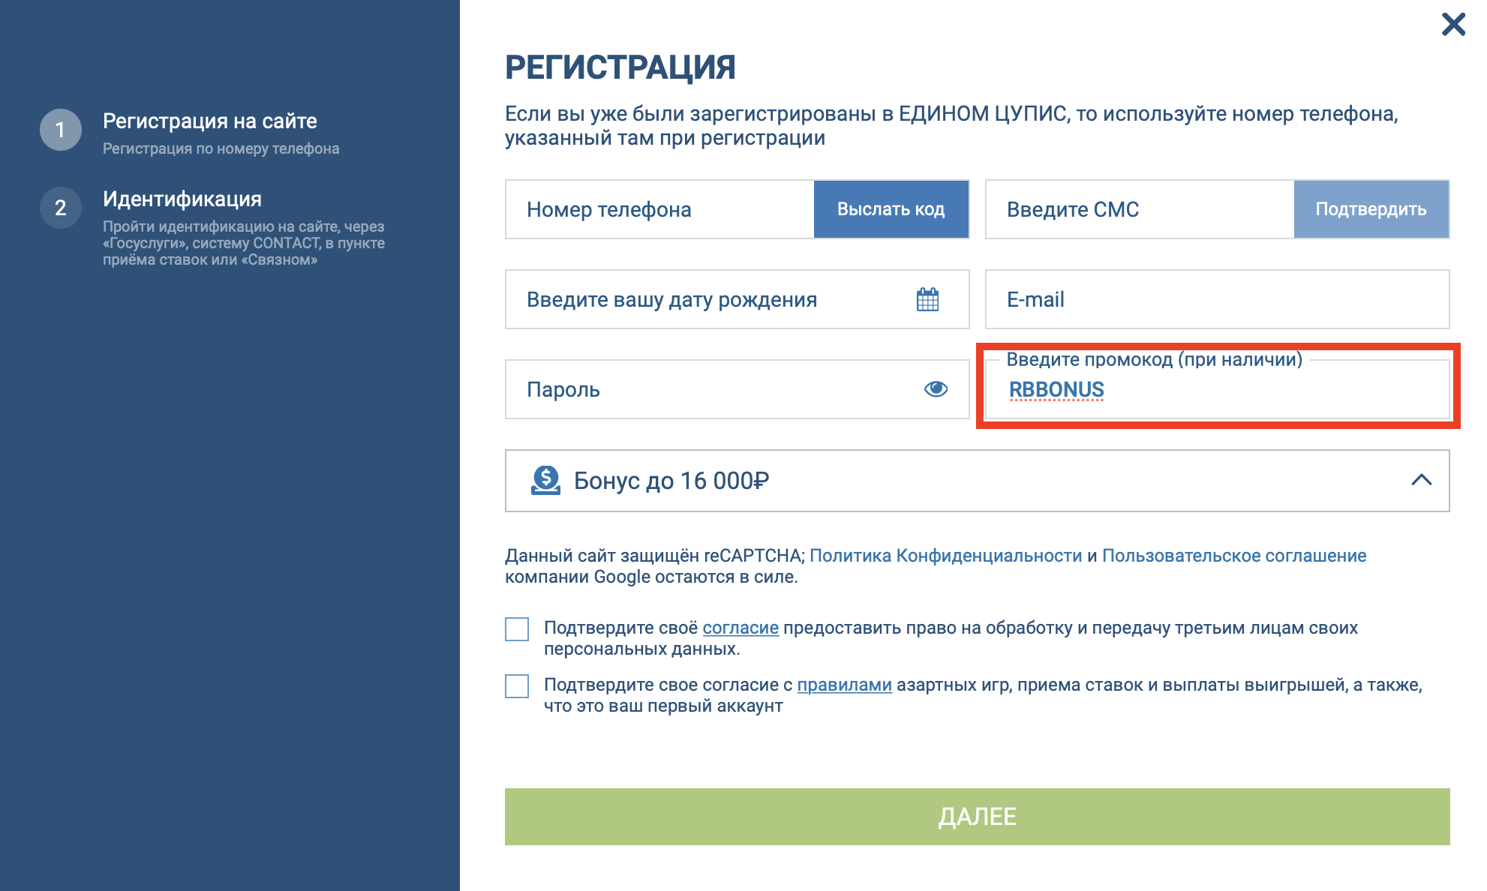
Task: Check the gambling rules agreement checkbox
Action: point(517,686)
